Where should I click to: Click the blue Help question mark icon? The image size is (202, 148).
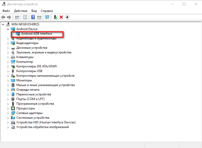point(33,17)
